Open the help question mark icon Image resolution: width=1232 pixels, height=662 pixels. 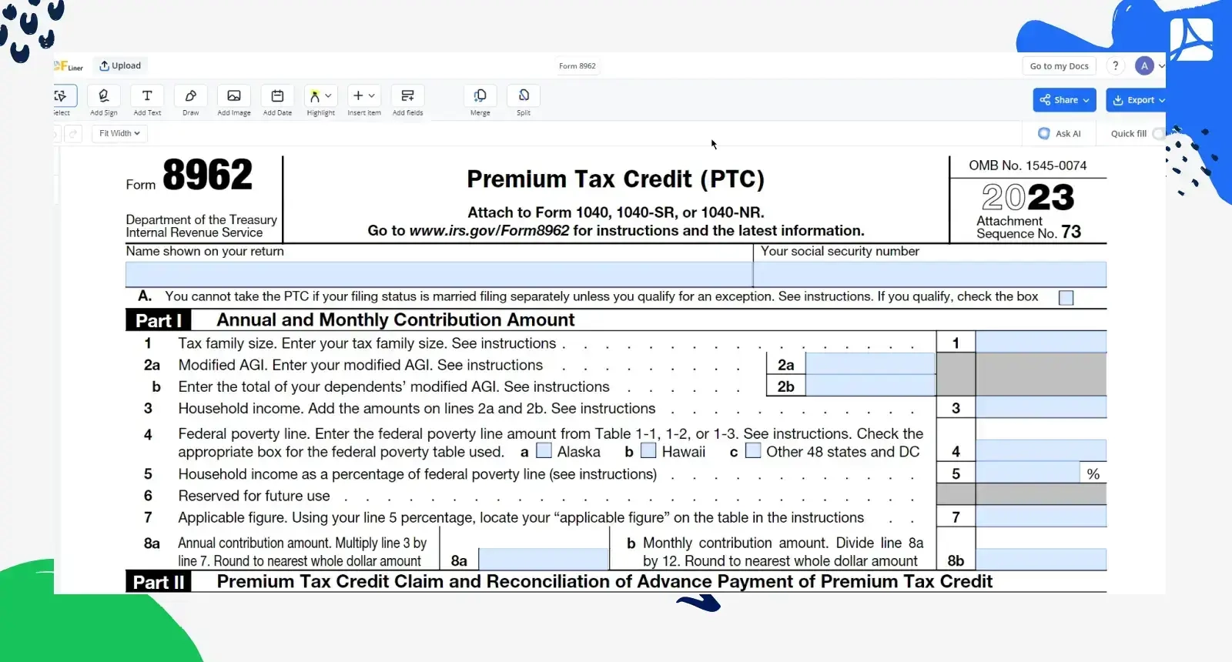point(1115,66)
